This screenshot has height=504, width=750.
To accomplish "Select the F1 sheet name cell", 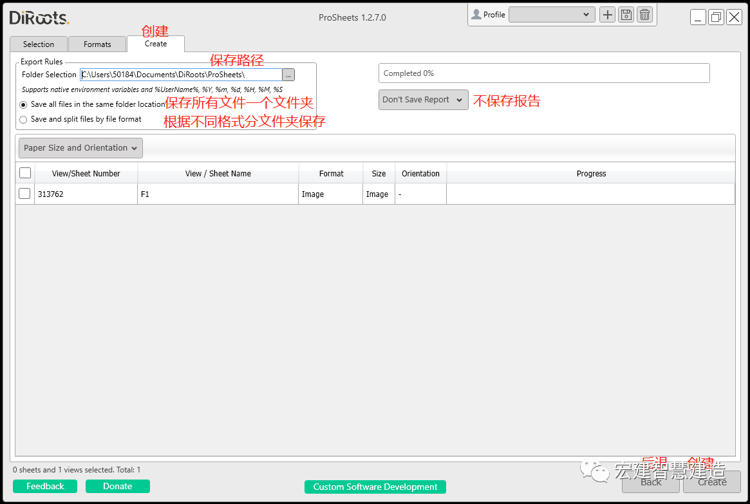I will (x=218, y=194).
